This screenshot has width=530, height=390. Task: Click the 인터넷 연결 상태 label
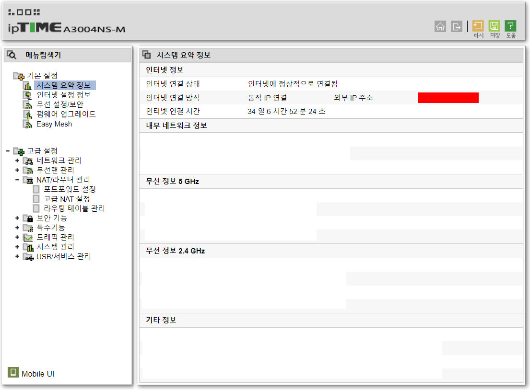(x=173, y=84)
